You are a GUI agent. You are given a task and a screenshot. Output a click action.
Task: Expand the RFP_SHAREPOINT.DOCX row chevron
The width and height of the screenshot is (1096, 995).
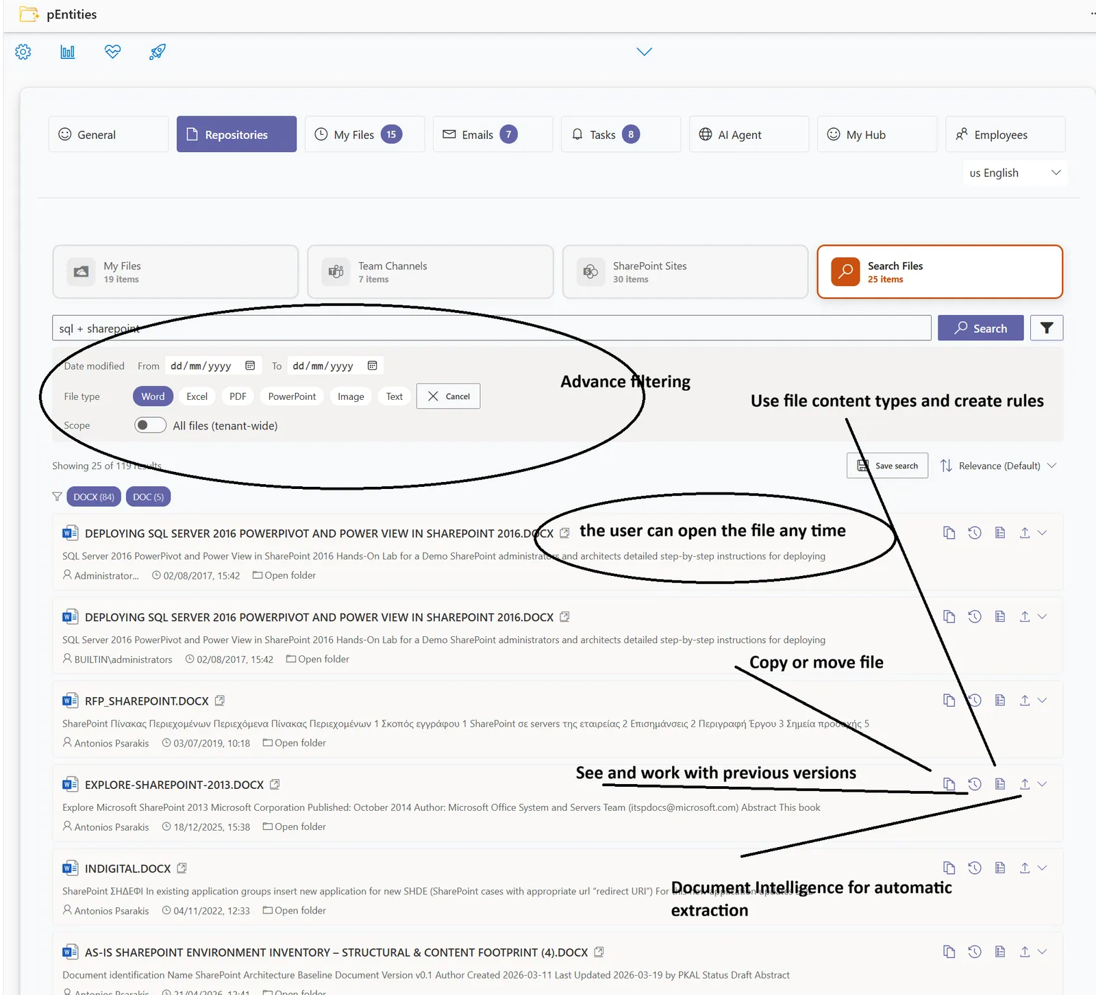click(x=1043, y=701)
